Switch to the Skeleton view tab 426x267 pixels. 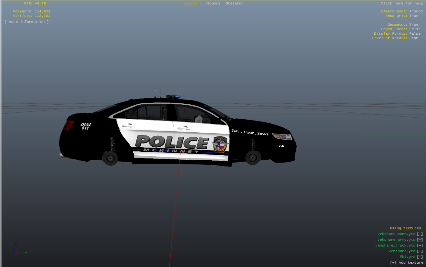235,3
